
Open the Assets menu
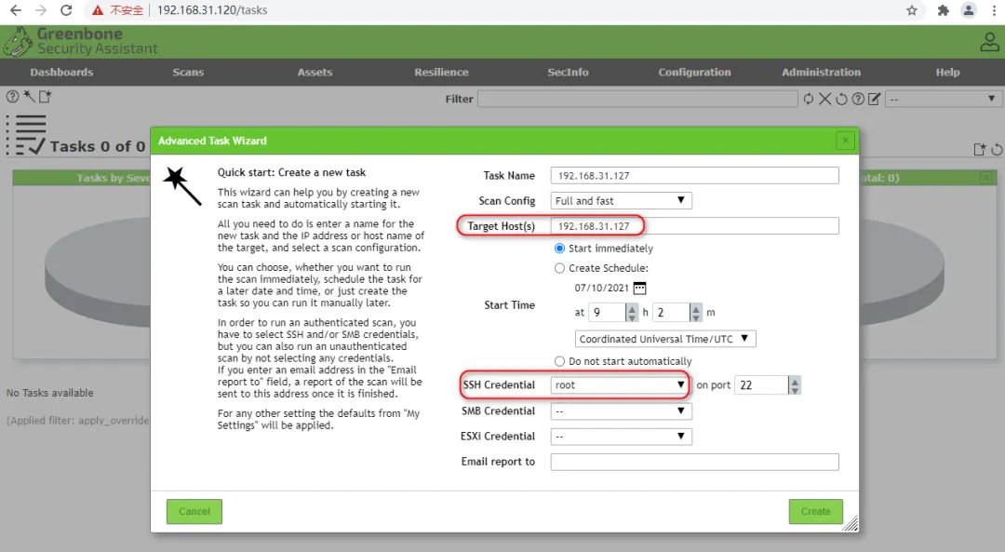coord(315,73)
